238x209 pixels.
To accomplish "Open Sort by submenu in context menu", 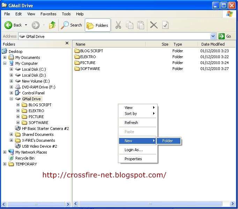I will (138, 114).
